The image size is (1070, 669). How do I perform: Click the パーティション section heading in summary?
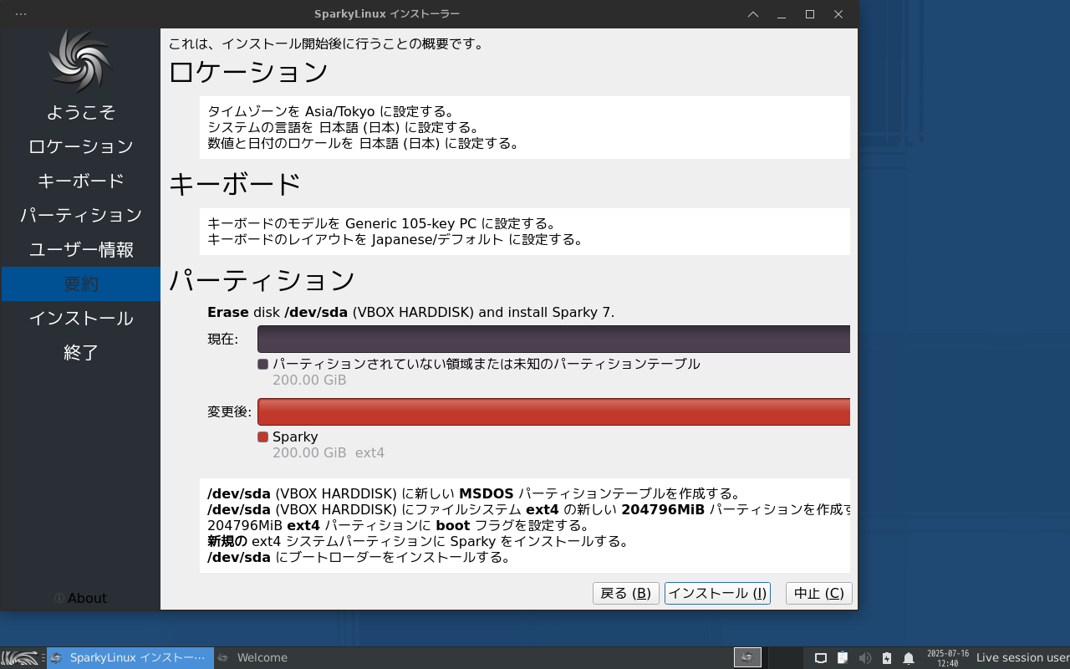pos(262,280)
